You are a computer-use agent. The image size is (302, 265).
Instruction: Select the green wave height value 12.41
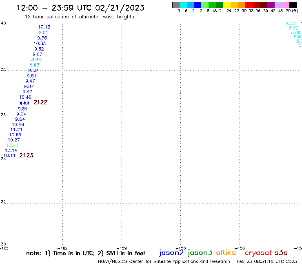pyautogui.click(x=12, y=145)
